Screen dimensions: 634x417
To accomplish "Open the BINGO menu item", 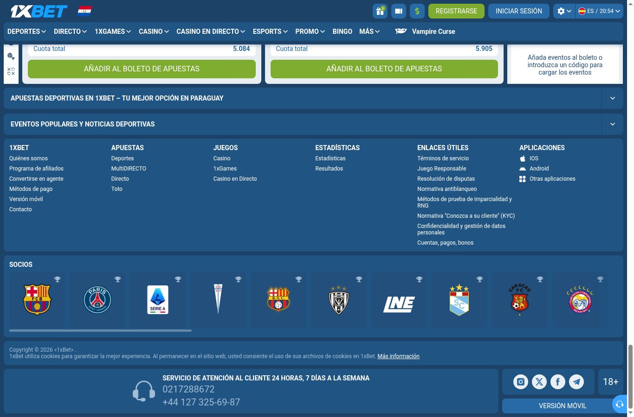I will coord(343,32).
